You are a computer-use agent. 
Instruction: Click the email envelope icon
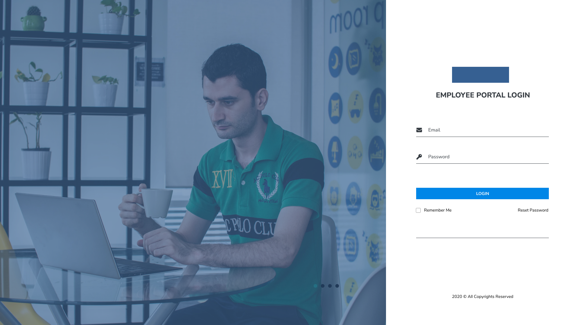tap(419, 130)
